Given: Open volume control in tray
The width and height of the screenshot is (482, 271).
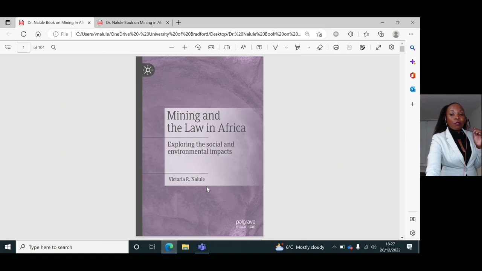Looking at the screenshot, I should pos(374,247).
